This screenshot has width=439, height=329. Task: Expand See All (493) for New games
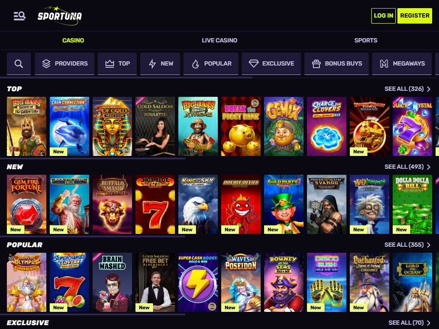407,167
